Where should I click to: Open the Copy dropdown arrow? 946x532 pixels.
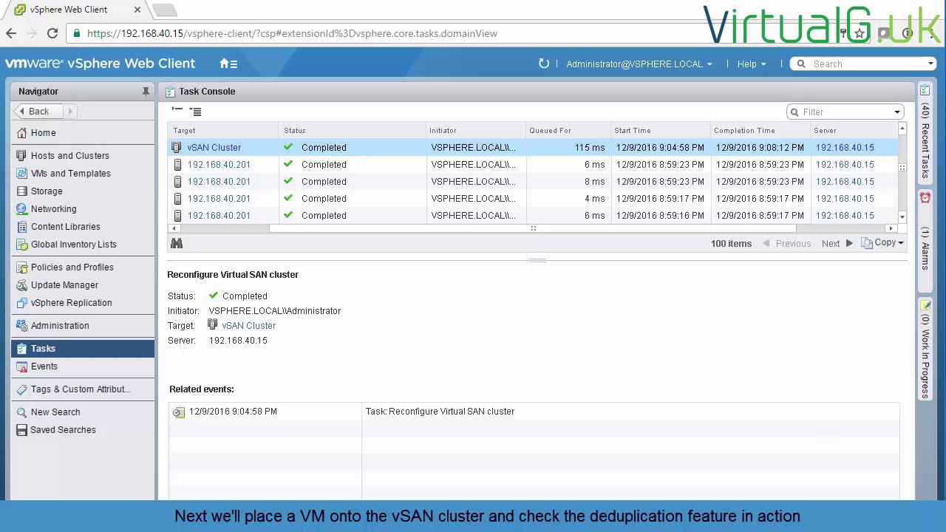(x=901, y=243)
